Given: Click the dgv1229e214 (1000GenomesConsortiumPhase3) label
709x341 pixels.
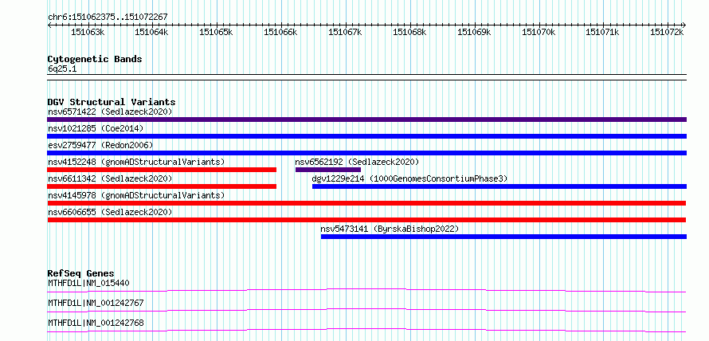Looking at the screenshot, I should (x=409, y=178).
